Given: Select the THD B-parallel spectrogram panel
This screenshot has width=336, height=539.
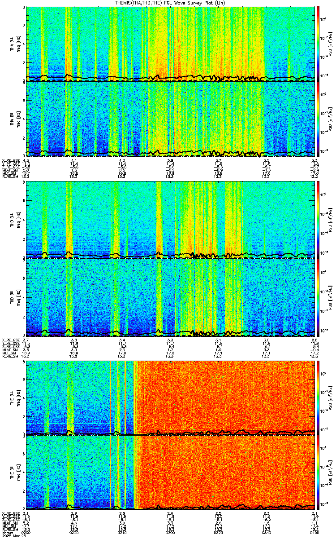Looking at the screenshot, I should tap(171, 297).
